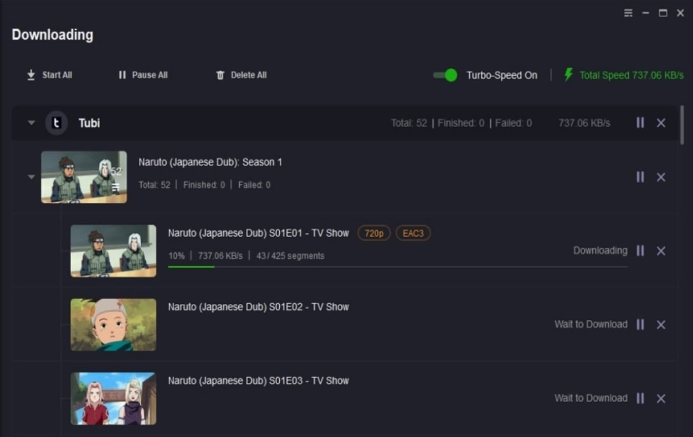Open the hamburger menu in the title bar
The image size is (693, 437).
[x=628, y=13]
